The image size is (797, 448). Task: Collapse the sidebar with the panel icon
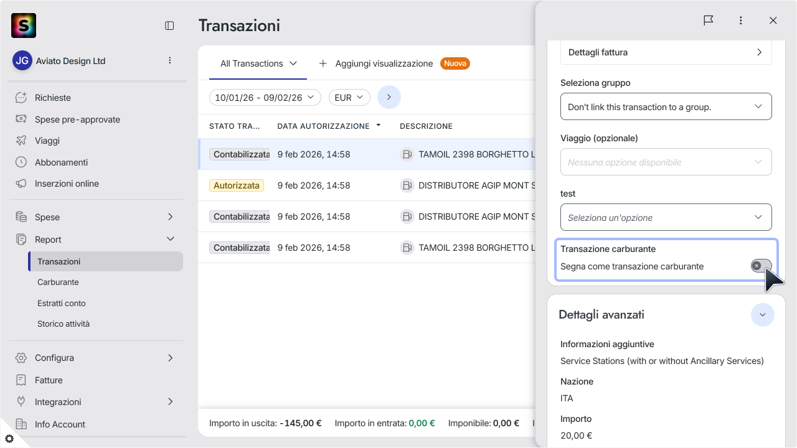tap(169, 26)
